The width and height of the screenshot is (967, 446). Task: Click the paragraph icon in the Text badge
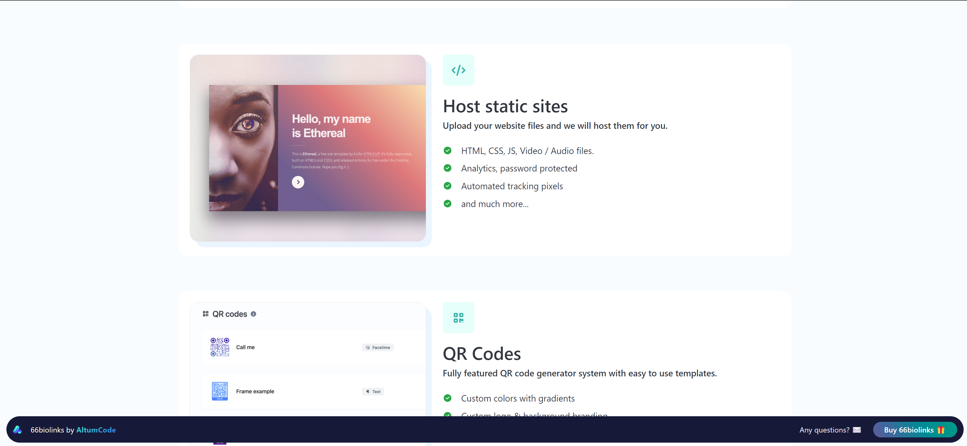click(x=368, y=391)
